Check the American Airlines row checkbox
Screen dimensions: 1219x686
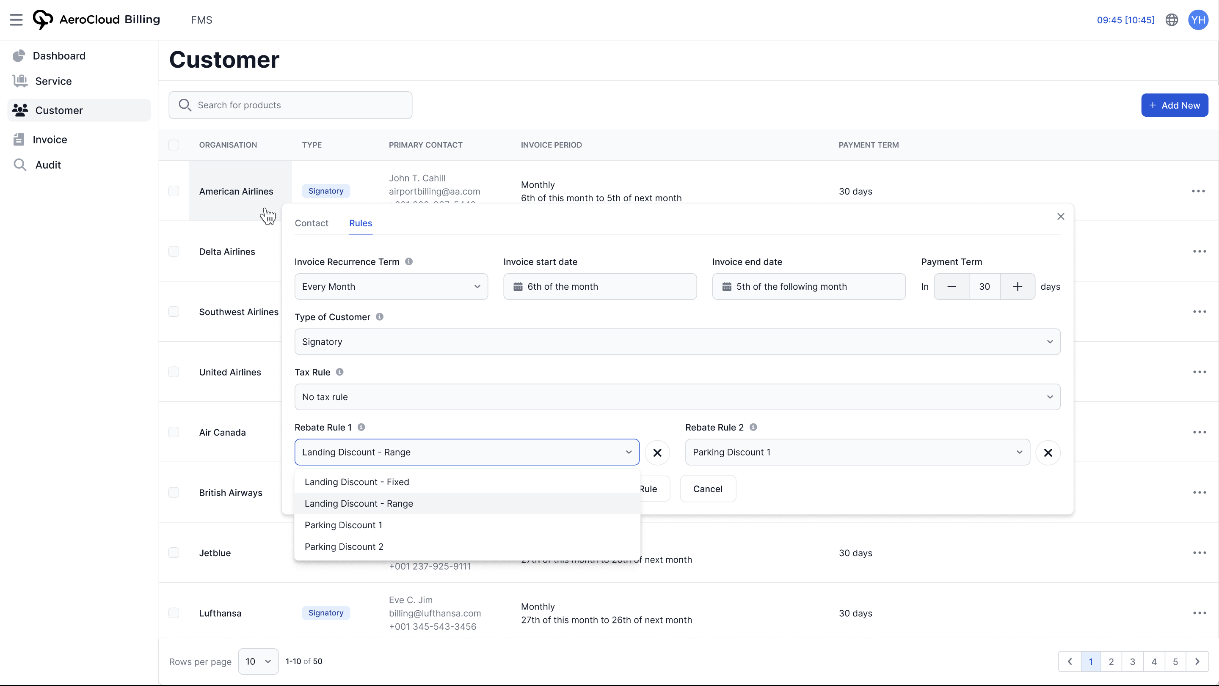pyautogui.click(x=174, y=191)
